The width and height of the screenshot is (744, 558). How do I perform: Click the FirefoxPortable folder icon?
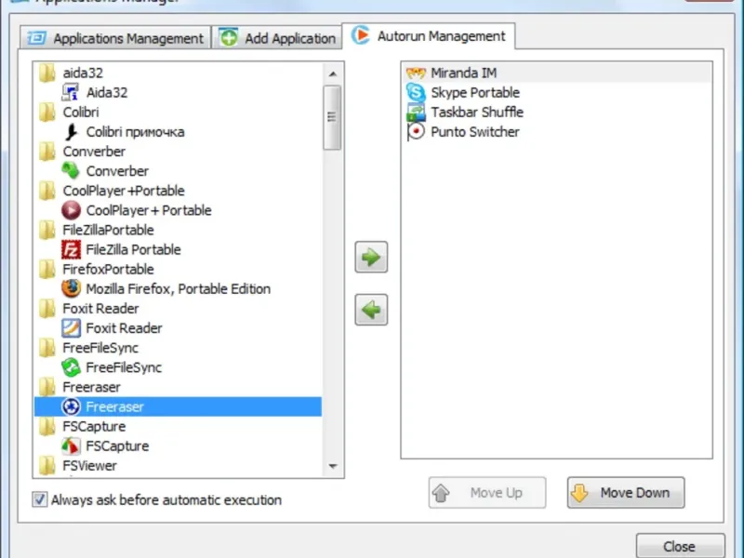(47, 269)
